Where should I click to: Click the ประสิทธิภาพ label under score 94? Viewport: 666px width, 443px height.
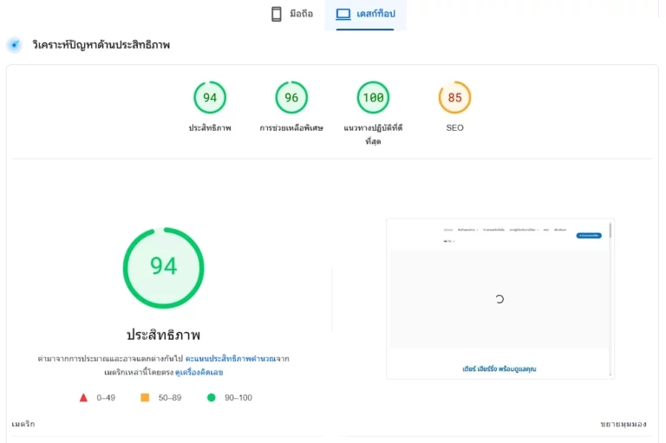tap(210, 127)
